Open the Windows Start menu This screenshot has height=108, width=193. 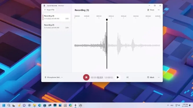4,105
